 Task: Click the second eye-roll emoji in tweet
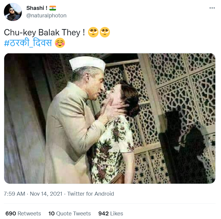(x=105, y=32)
